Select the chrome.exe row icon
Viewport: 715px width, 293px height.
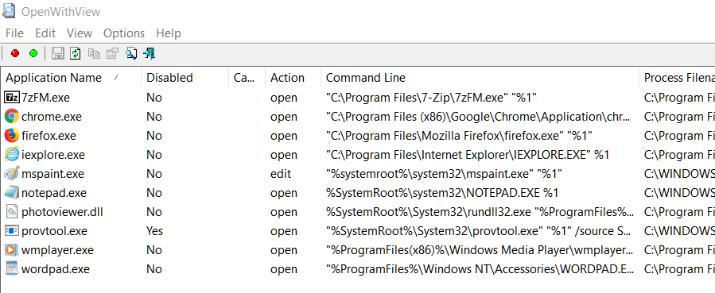tap(11, 117)
